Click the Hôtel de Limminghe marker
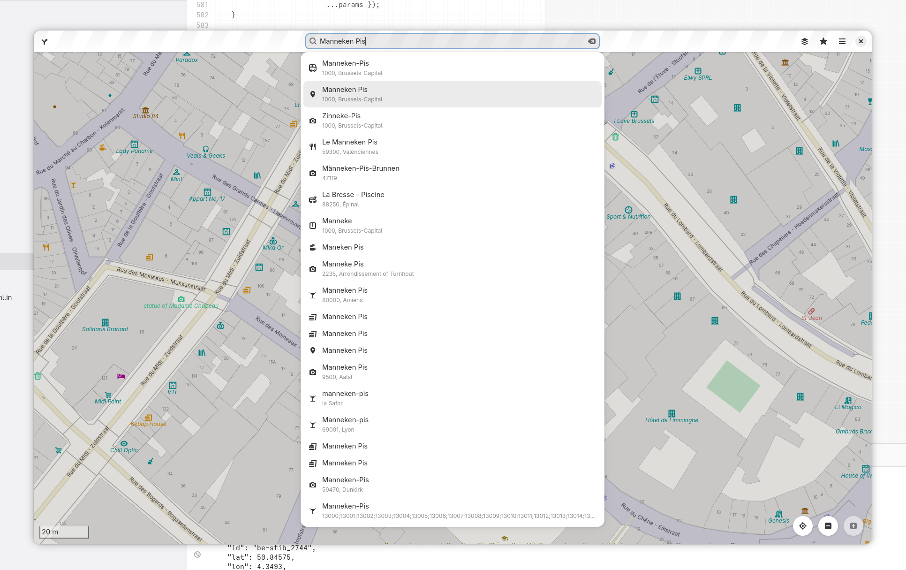The height and width of the screenshot is (570, 906). pos(672,417)
